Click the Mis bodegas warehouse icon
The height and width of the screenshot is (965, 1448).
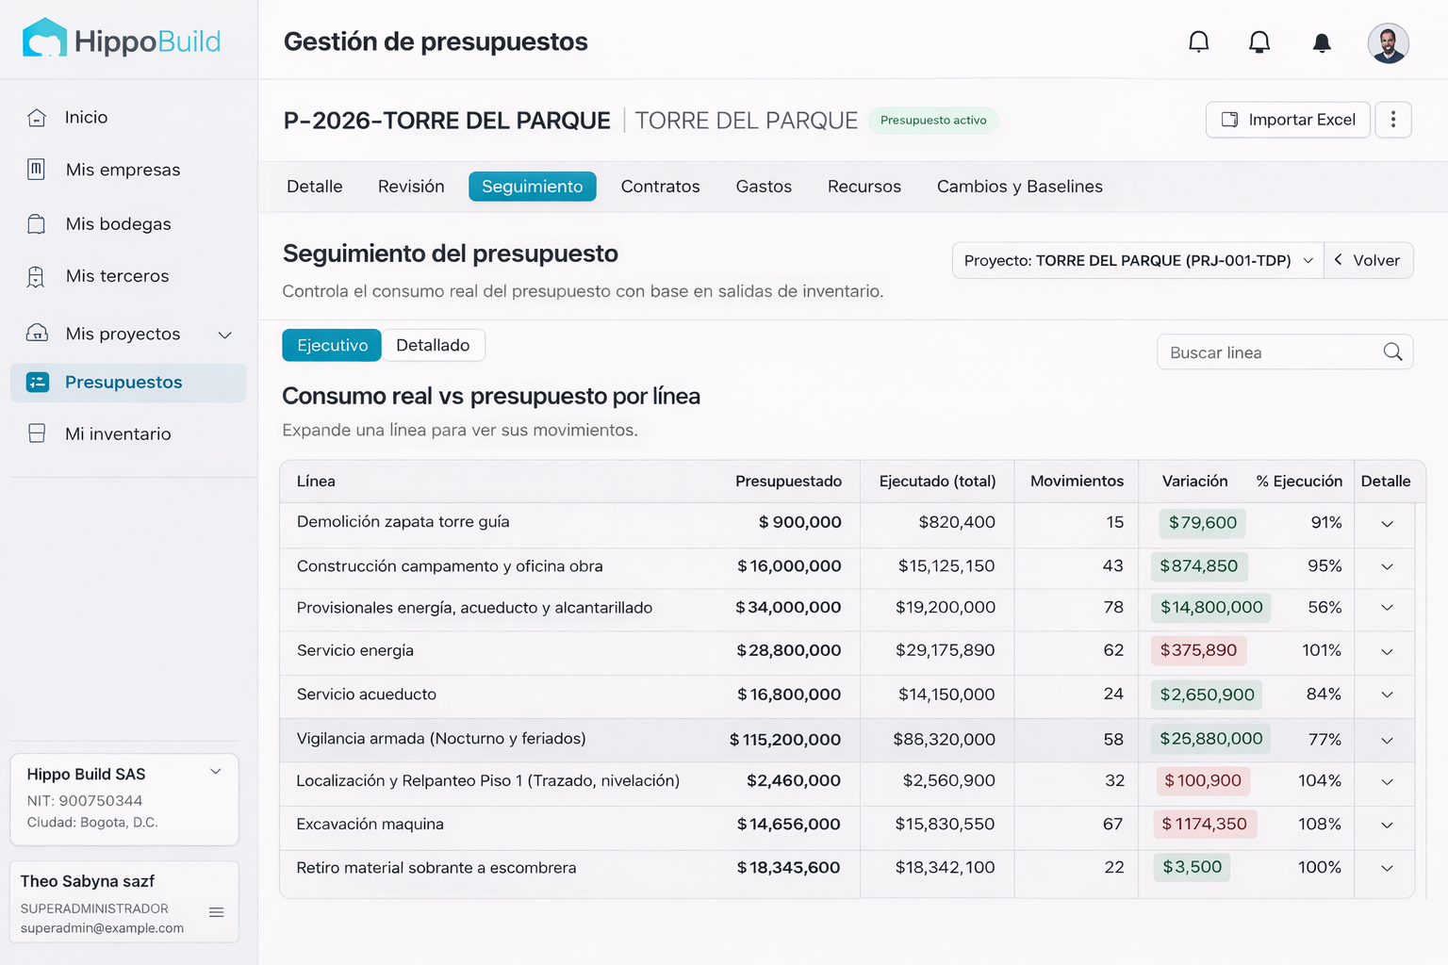37,224
